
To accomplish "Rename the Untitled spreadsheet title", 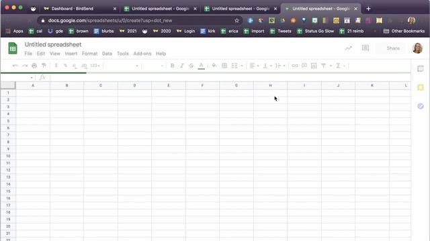I will (53, 45).
